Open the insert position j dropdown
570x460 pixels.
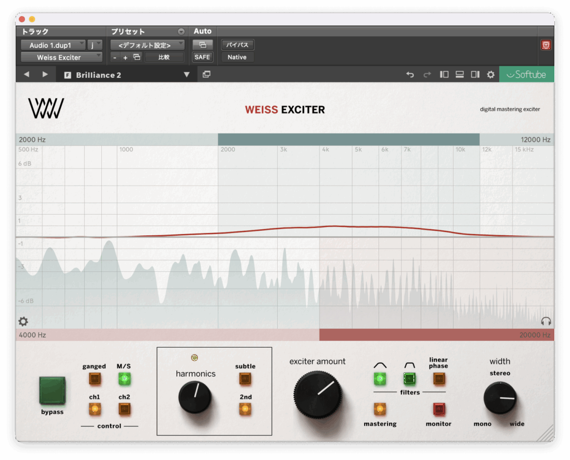point(95,45)
